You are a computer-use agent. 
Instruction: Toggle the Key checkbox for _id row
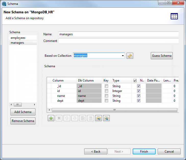coord(106,86)
